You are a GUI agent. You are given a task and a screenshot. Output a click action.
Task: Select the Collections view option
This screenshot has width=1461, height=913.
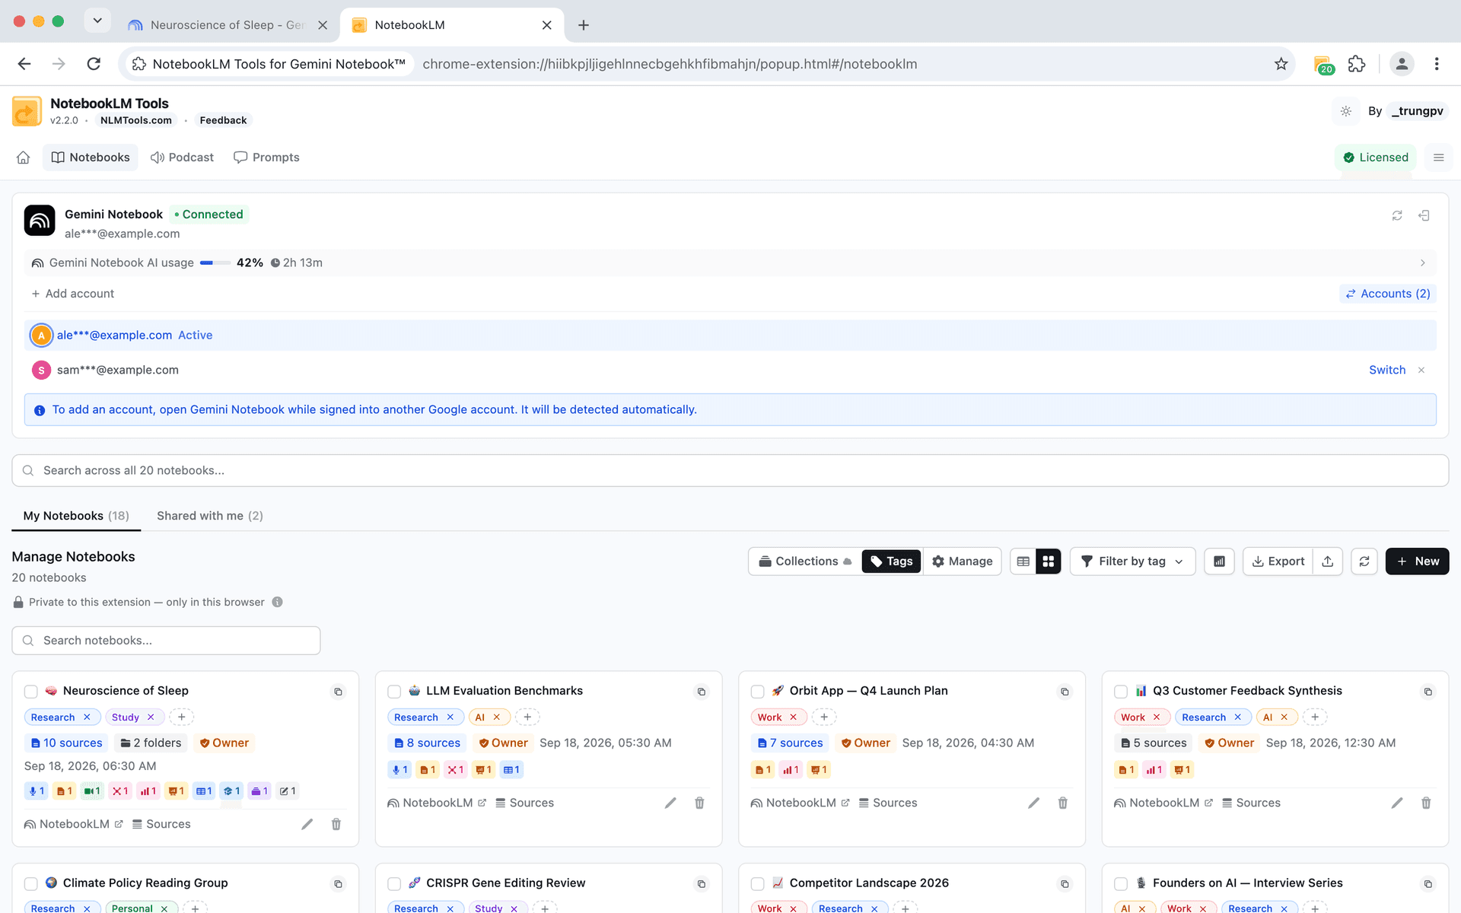click(805, 561)
